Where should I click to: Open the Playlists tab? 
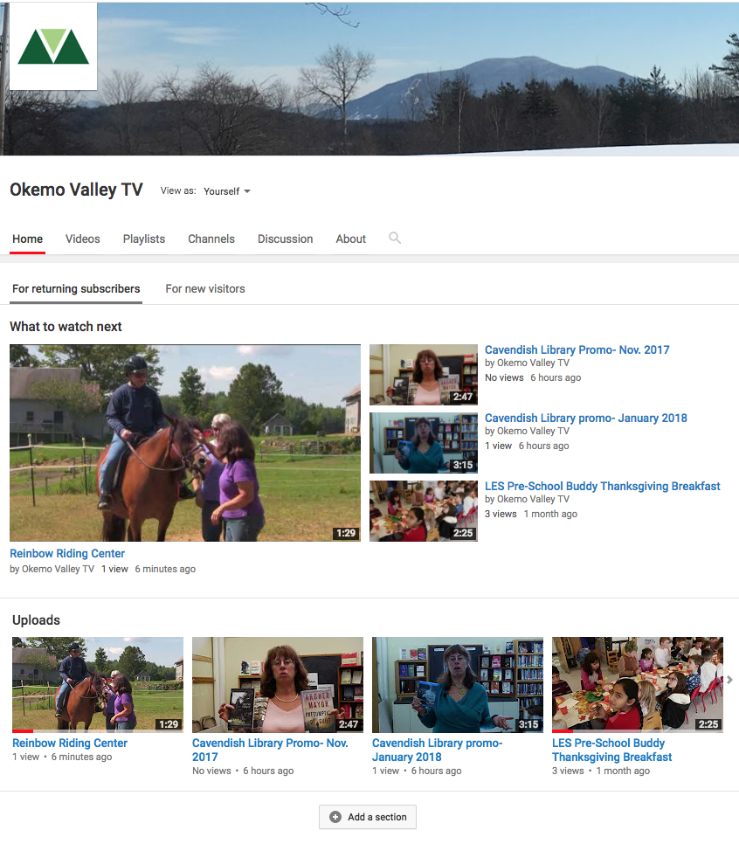click(144, 239)
